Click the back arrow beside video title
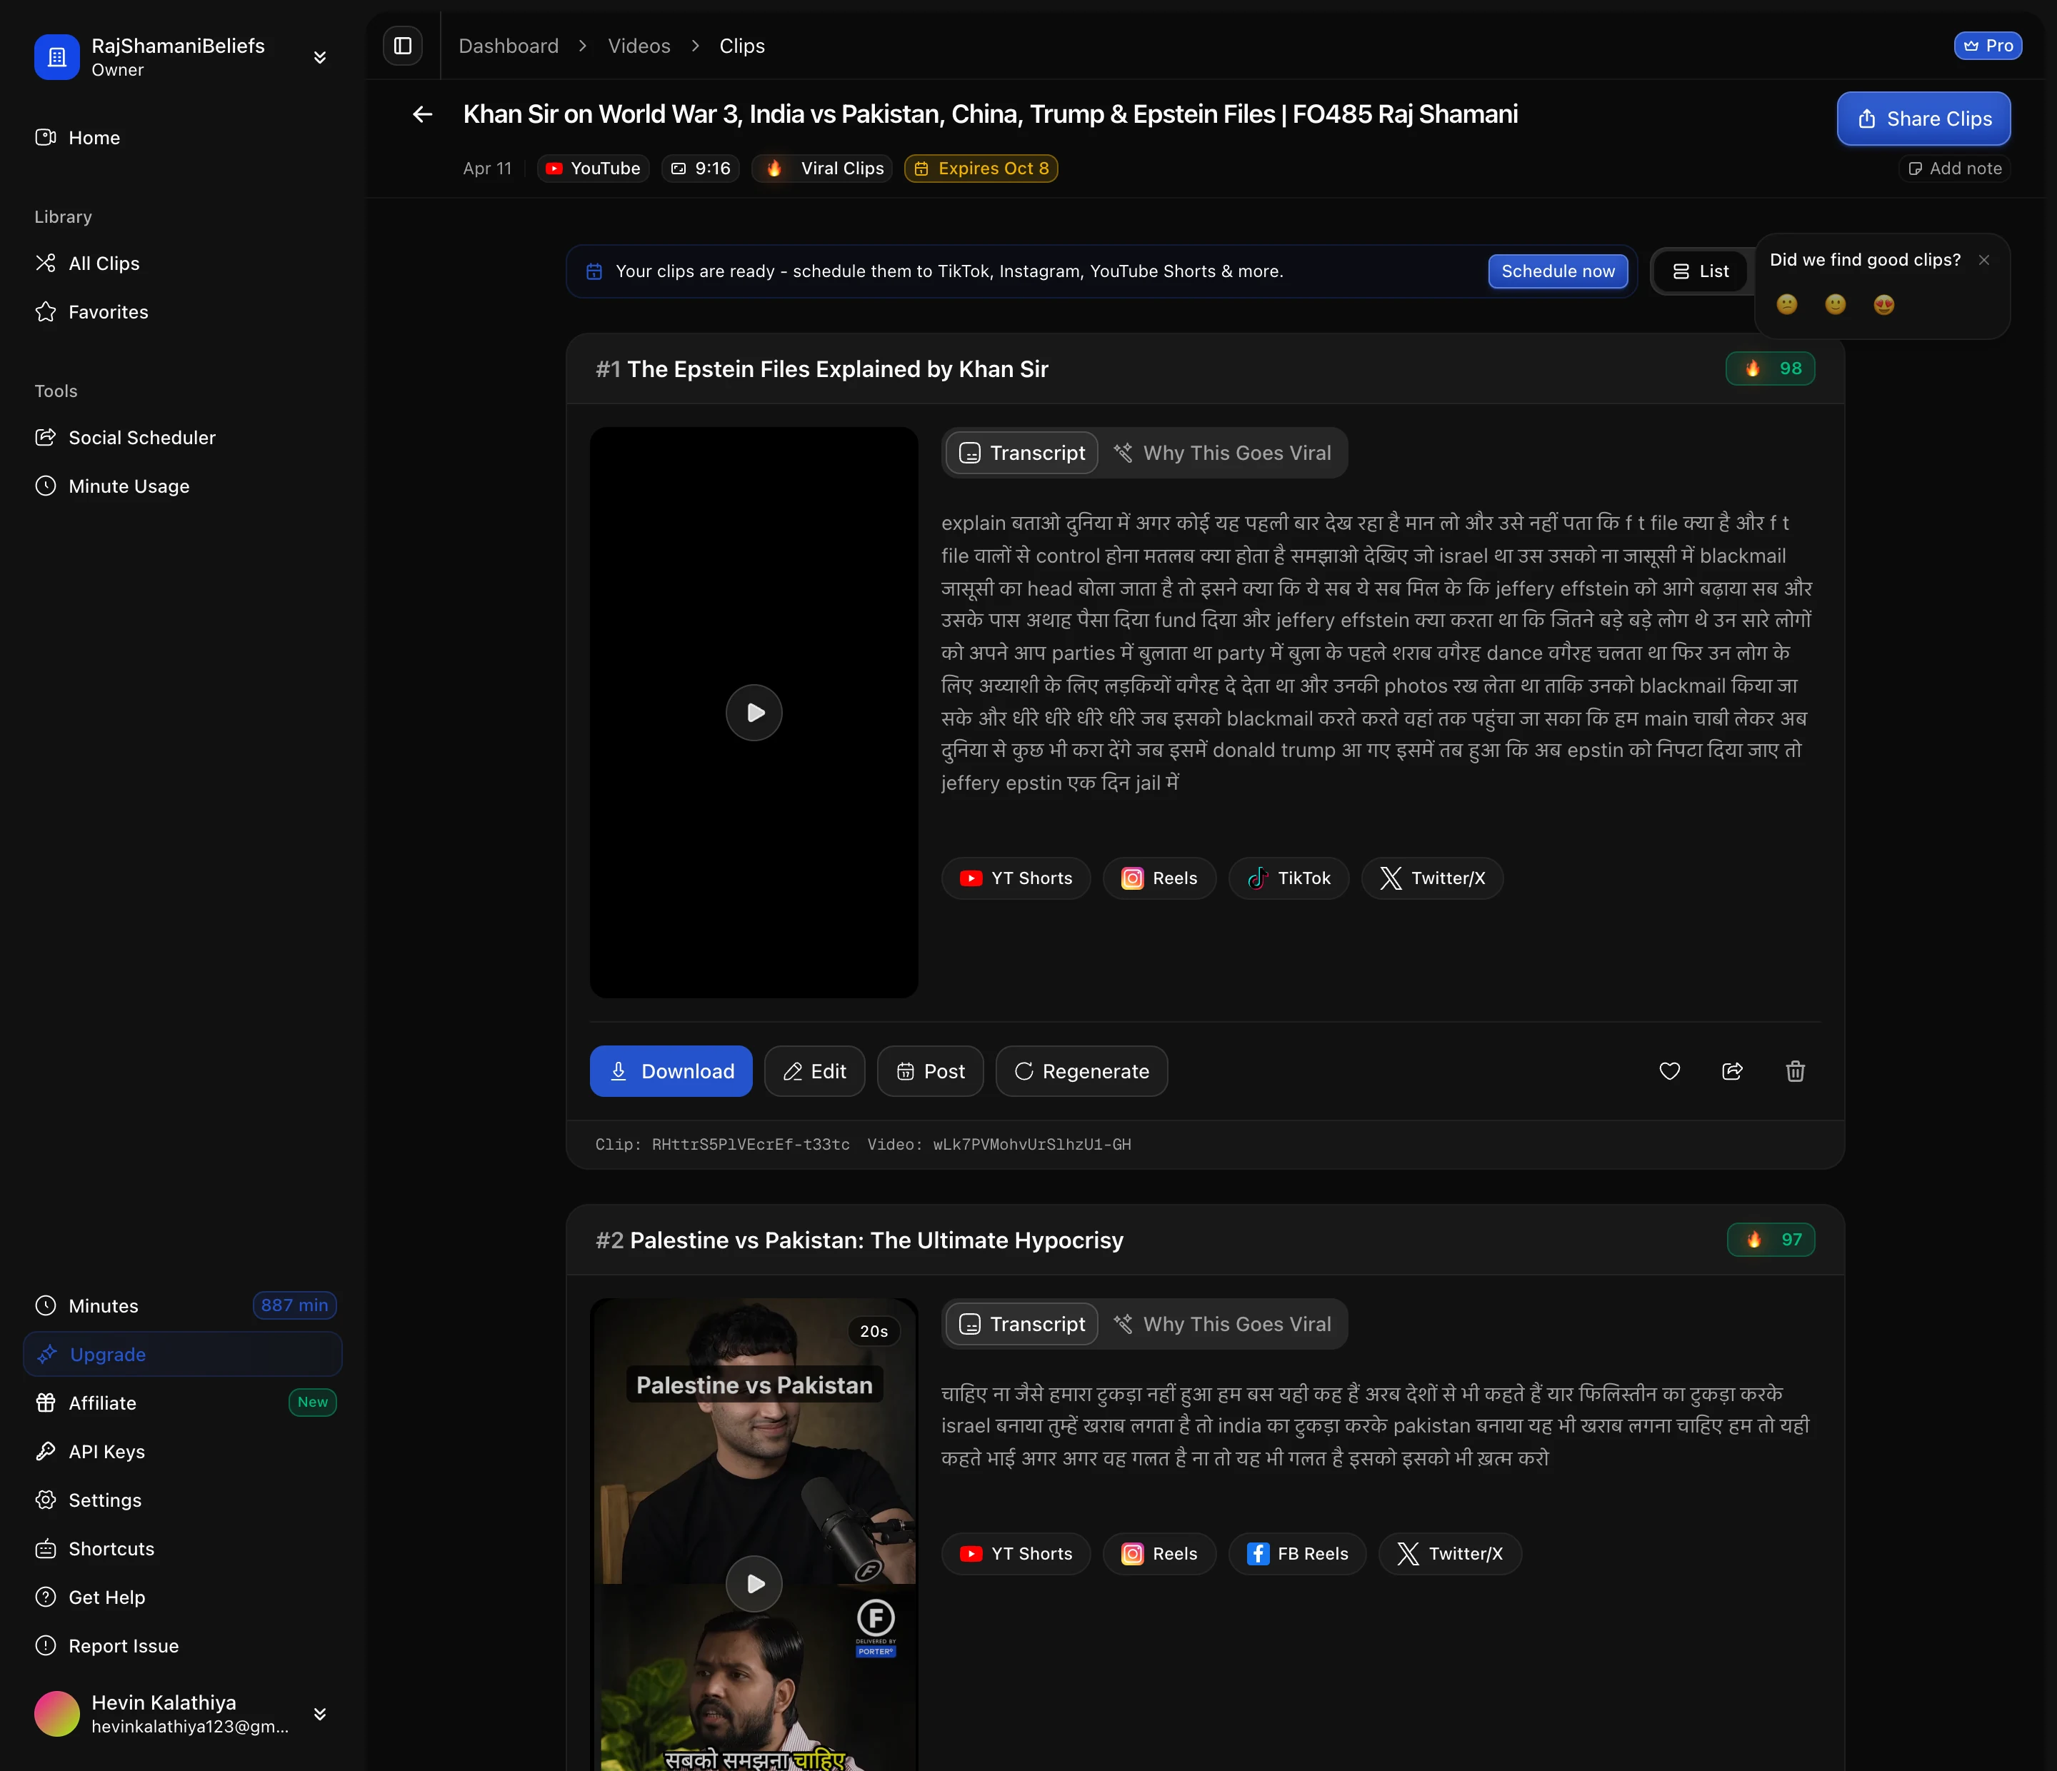The width and height of the screenshot is (2057, 1771). tap(422, 114)
